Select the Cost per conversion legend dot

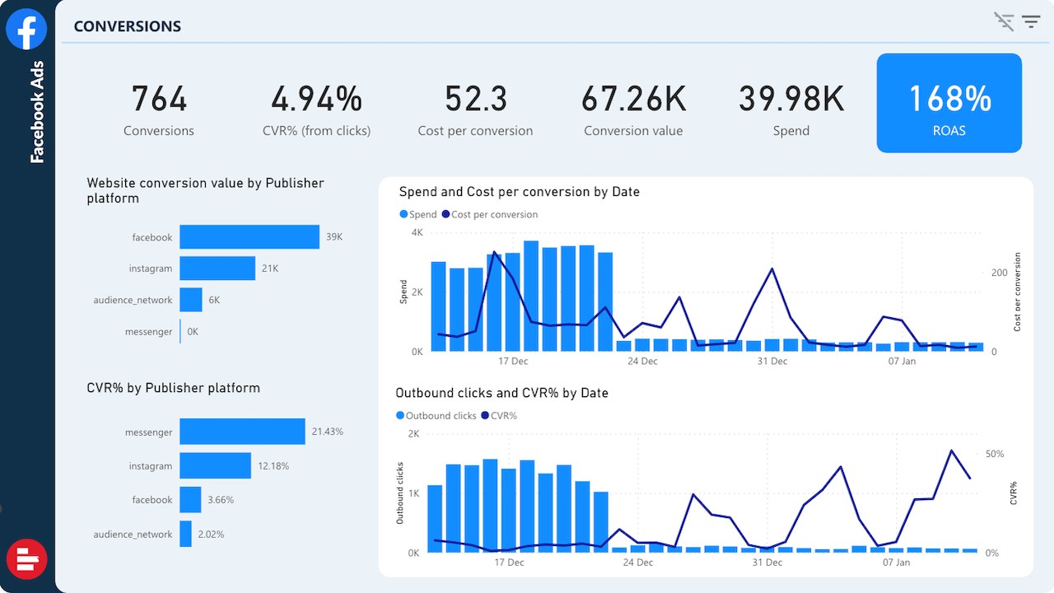445,214
